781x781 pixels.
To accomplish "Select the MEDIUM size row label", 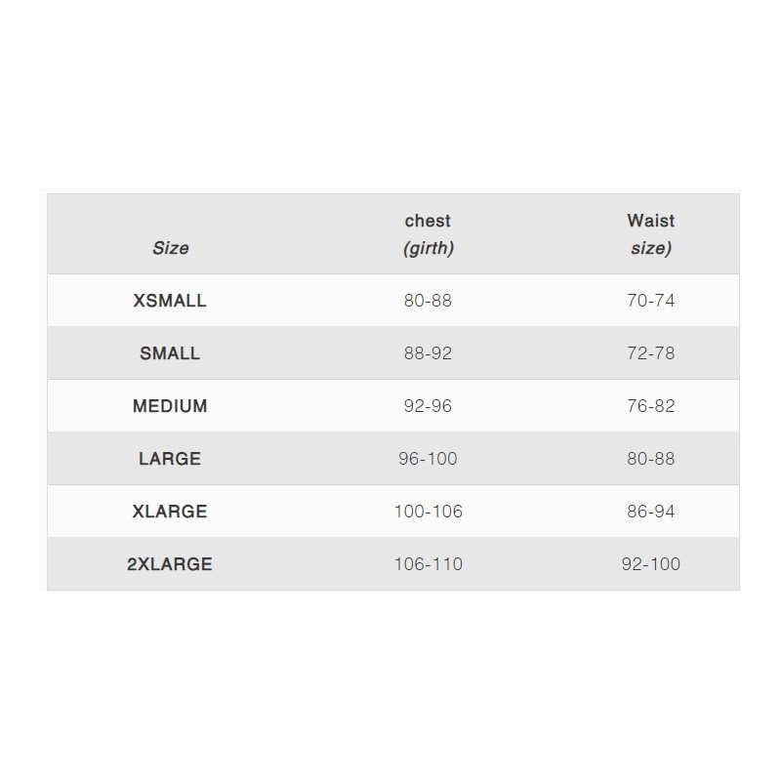I will 170,406.
